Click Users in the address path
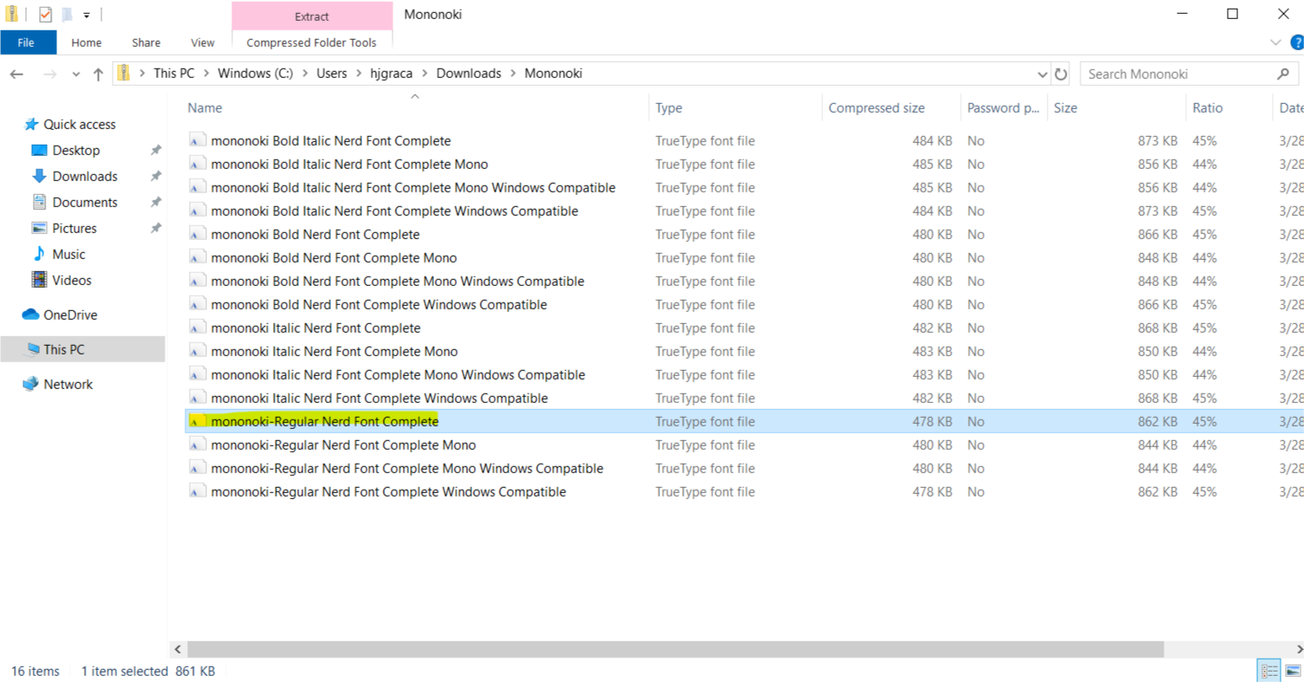The height and width of the screenshot is (682, 1304). click(332, 74)
